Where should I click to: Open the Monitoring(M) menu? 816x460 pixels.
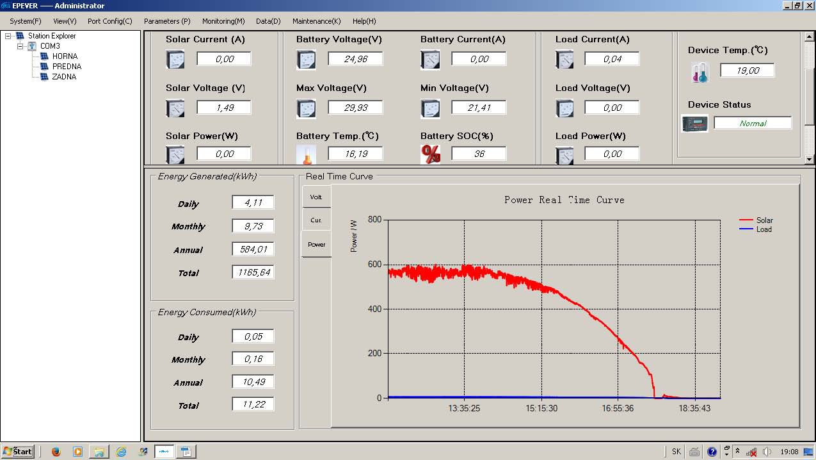click(x=223, y=21)
